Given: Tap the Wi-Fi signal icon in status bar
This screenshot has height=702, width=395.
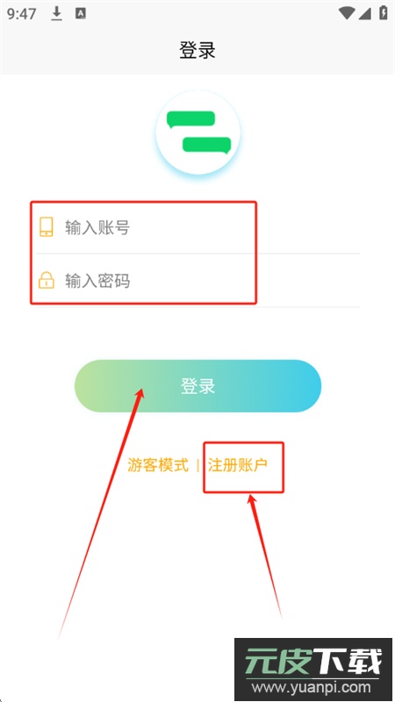Looking at the screenshot, I should [x=347, y=13].
